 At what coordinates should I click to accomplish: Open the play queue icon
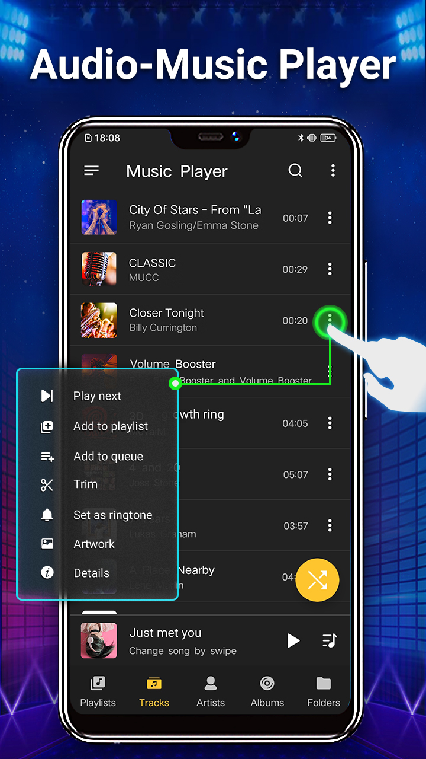330,640
